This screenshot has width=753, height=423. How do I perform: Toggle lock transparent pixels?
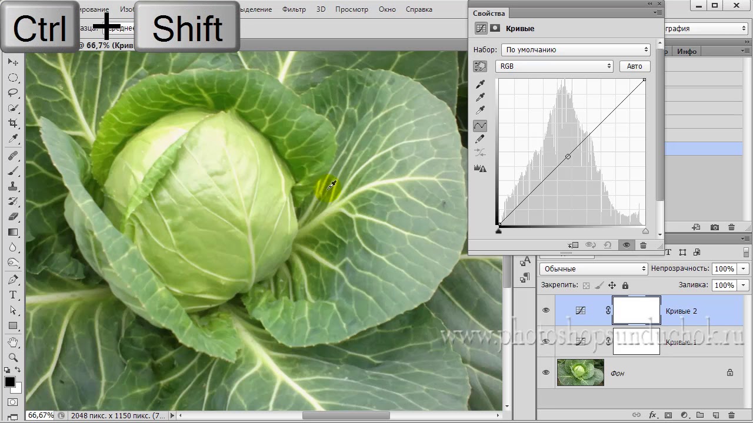tap(586, 286)
